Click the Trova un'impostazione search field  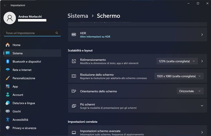click(32, 33)
